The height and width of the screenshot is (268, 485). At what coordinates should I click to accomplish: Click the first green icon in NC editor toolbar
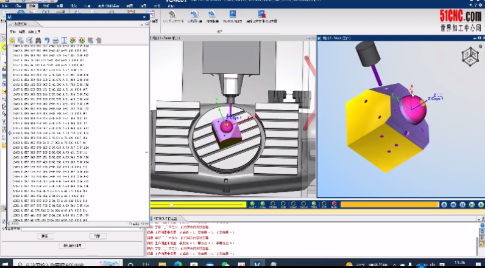point(12,40)
